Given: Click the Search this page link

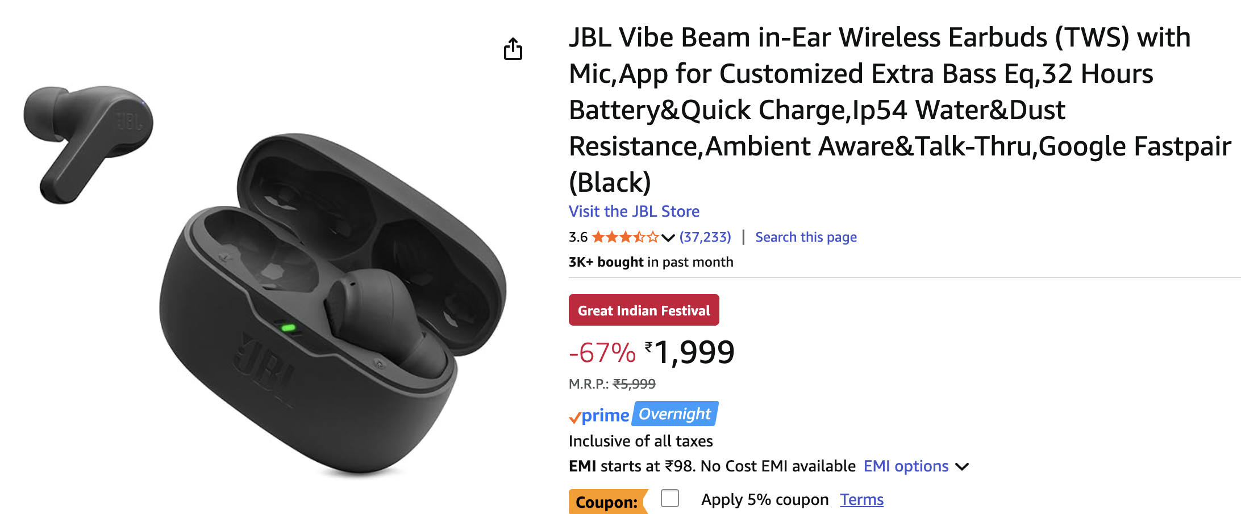Looking at the screenshot, I should 806,237.
